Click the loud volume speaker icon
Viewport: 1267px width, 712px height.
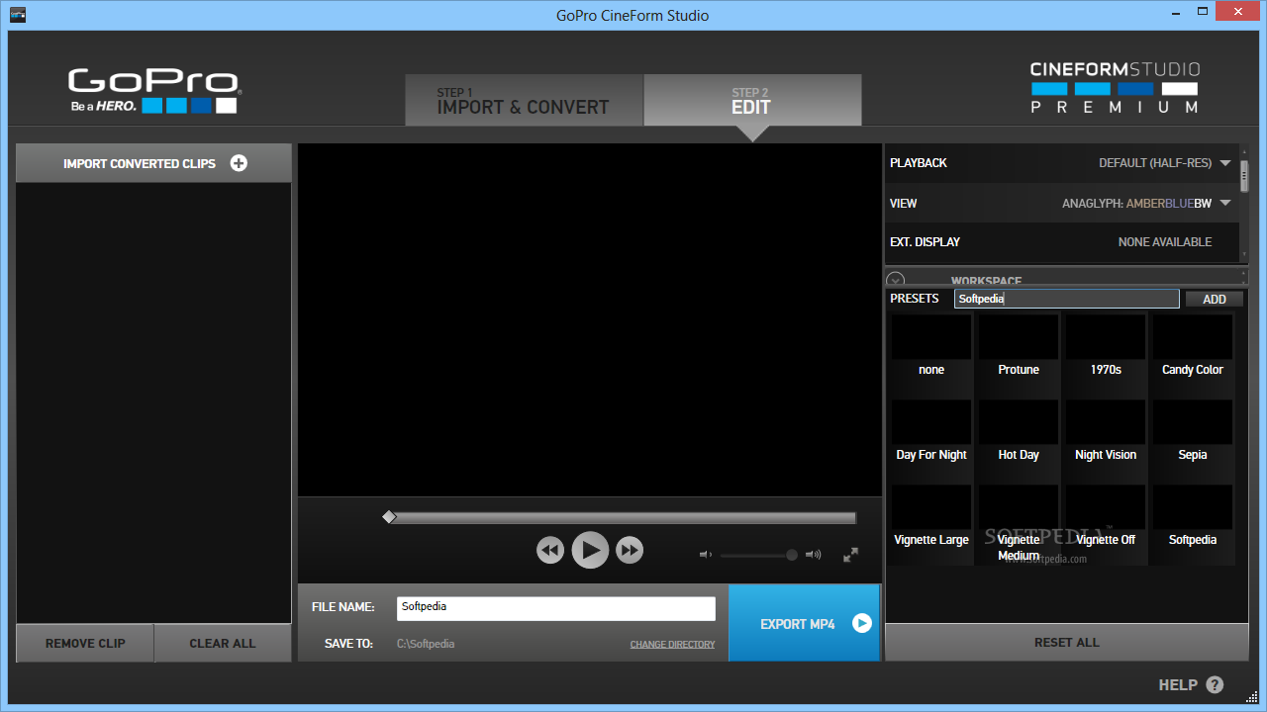[814, 555]
